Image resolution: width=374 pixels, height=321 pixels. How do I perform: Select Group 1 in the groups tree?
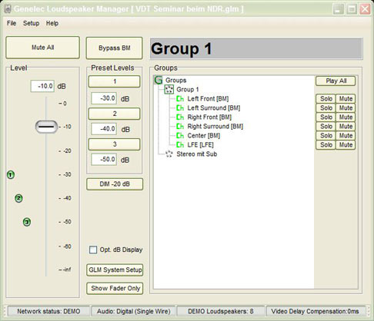tap(188, 89)
